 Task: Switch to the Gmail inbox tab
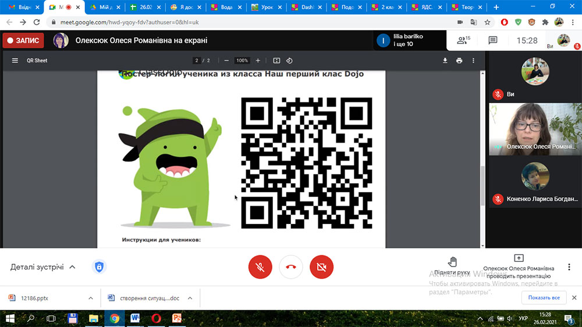pyautogui.click(x=23, y=7)
